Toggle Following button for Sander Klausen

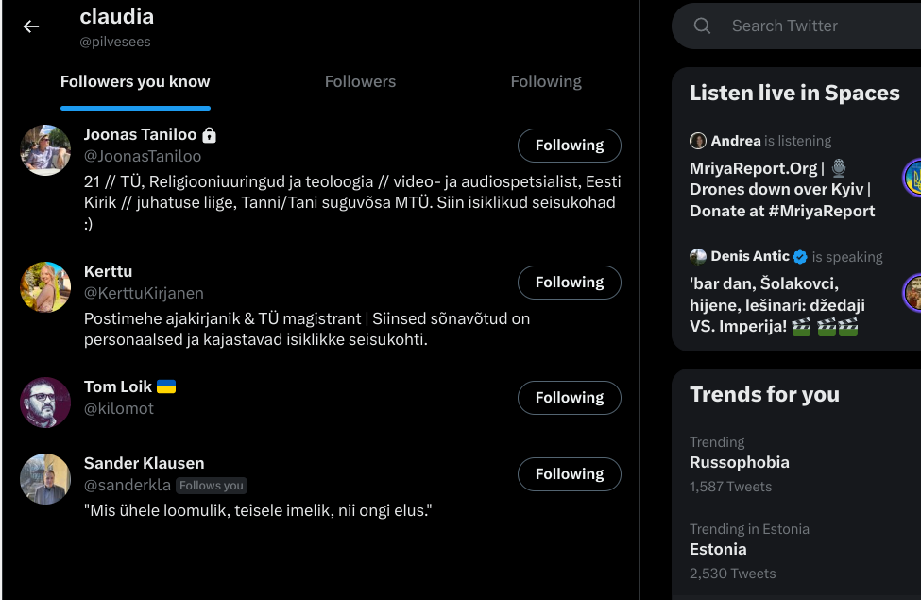569,474
